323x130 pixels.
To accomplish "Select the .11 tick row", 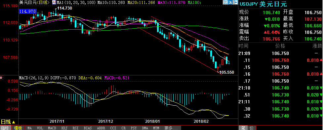I will 280,60.
